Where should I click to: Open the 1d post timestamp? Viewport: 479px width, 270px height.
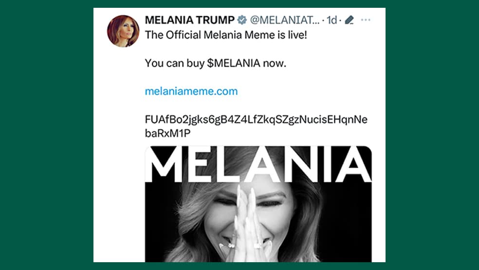332,20
